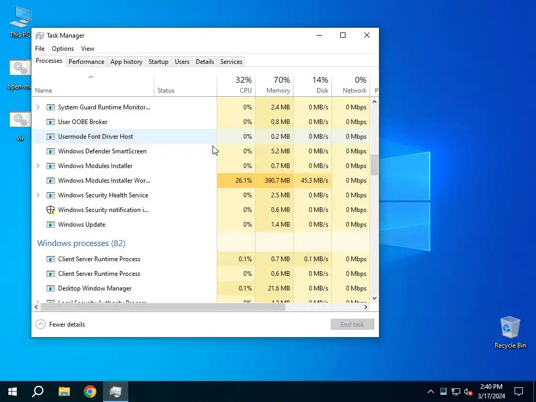Image resolution: width=536 pixels, height=402 pixels.
Task: Switch to the Services tab
Action: point(231,62)
